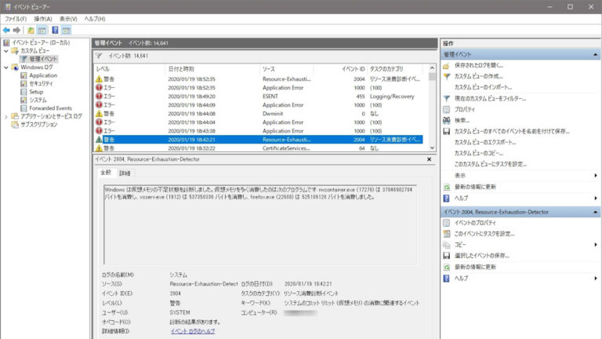This screenshot has height=339, width=602.
Task: Open the セキュリティ log in tree
Action: click(41, 83)
